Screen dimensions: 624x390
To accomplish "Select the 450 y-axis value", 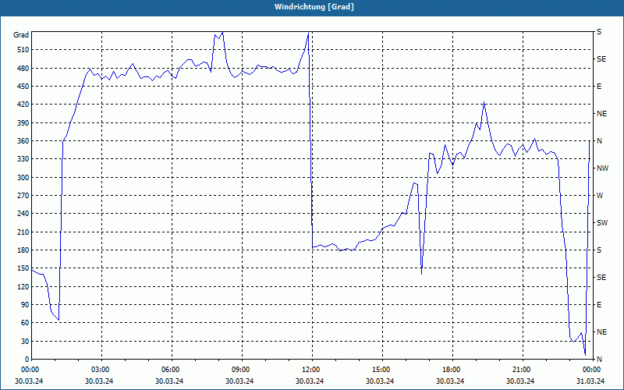I will (23, 87).
